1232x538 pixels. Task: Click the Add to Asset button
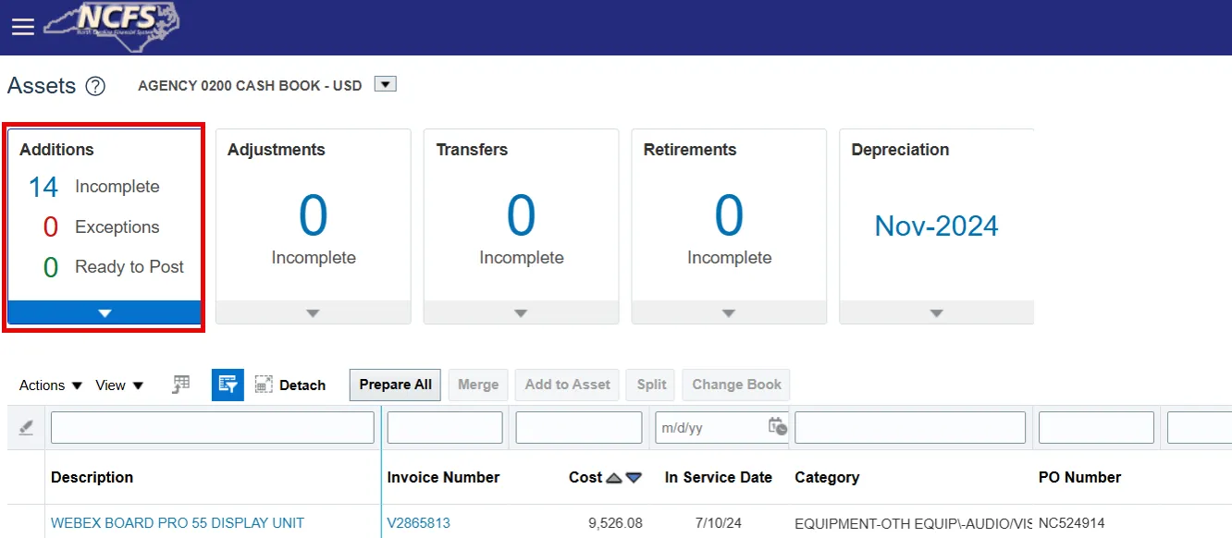[568, 385]
